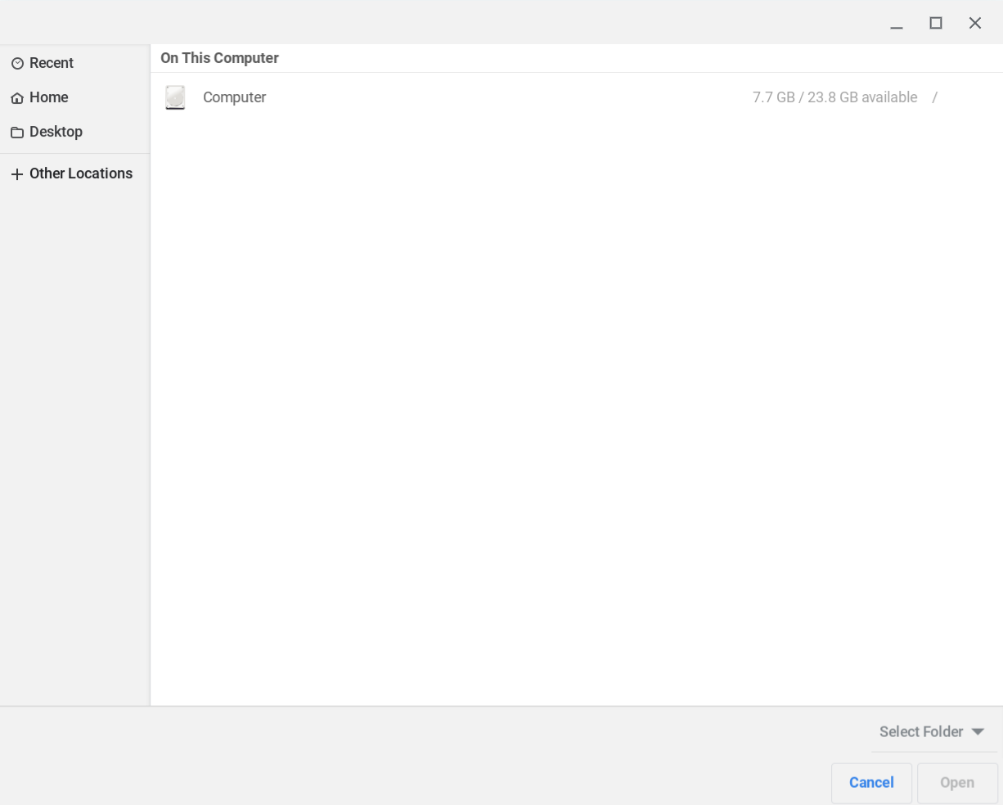
Task: Click the On This Computer heading
Action: (219, 58)
